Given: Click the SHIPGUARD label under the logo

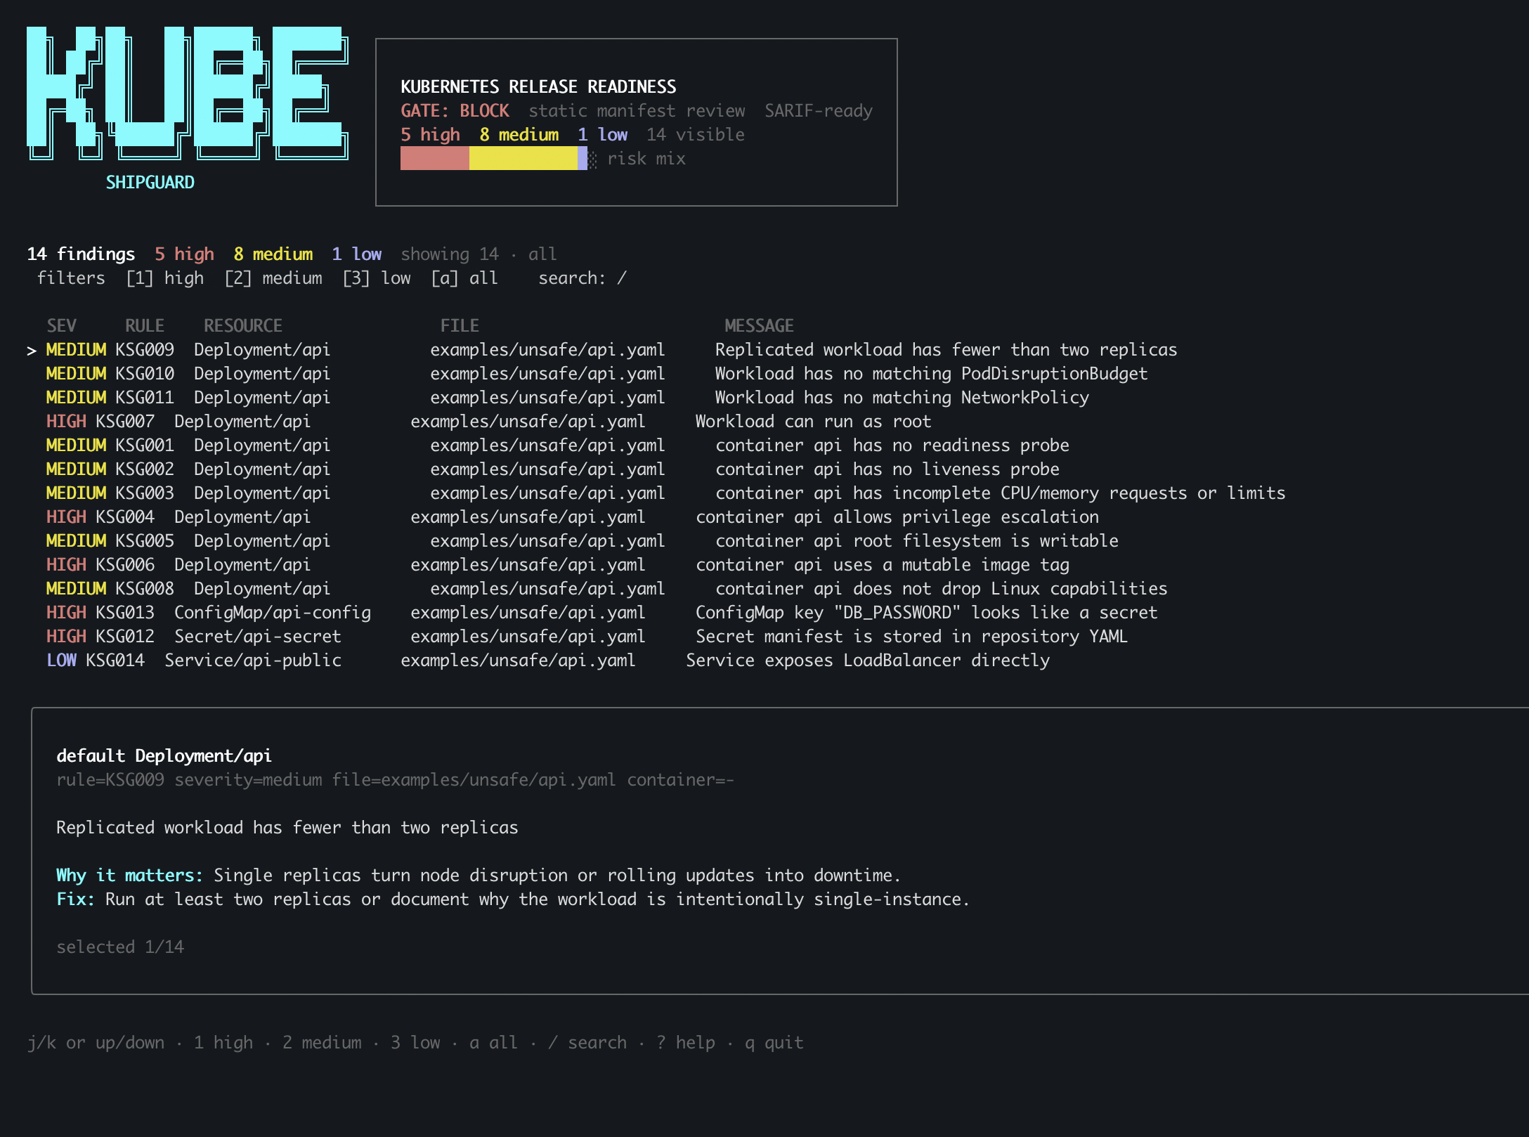Looking at the screenshot, I should pyautogui.click(x=150, y=183).
